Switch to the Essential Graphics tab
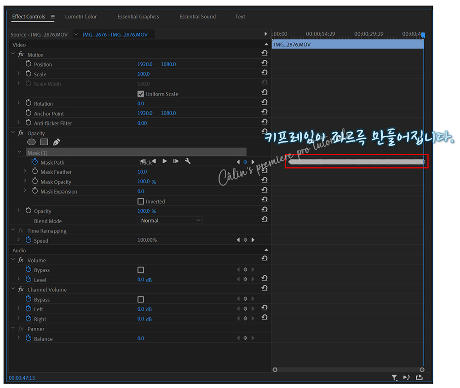This screenshot has height=388, width=460. click(x=138, y=17)
